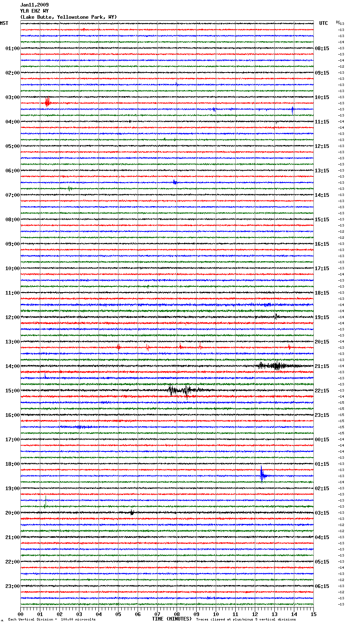Select the '18:00' MST row label

[12, 464]
